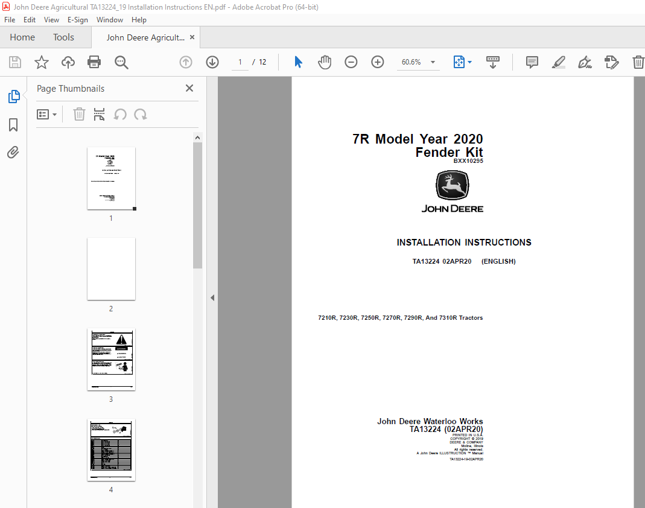
Task: Select the highlight text tool
Action: point(558,62)
